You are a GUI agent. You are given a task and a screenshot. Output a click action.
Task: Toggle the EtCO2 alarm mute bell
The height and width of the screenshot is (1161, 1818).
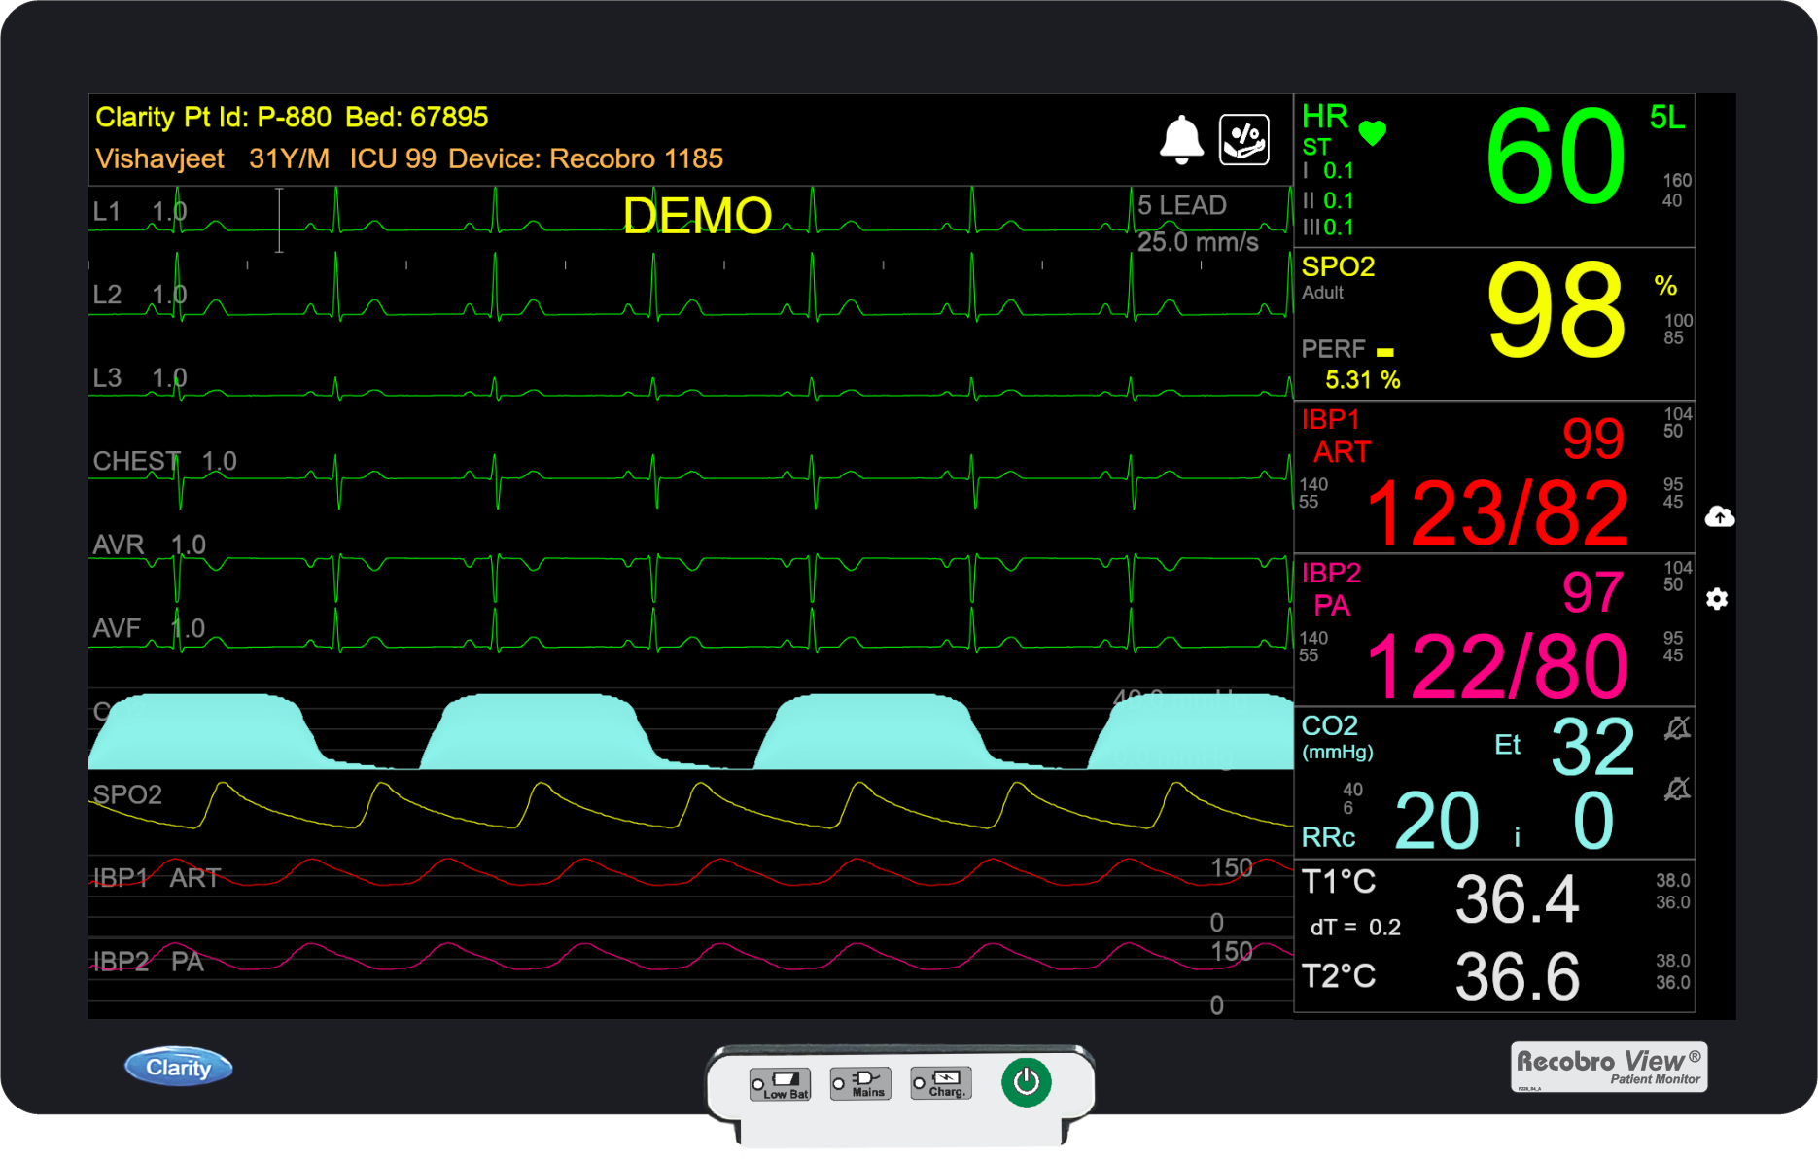click(x=1677, y=728)
